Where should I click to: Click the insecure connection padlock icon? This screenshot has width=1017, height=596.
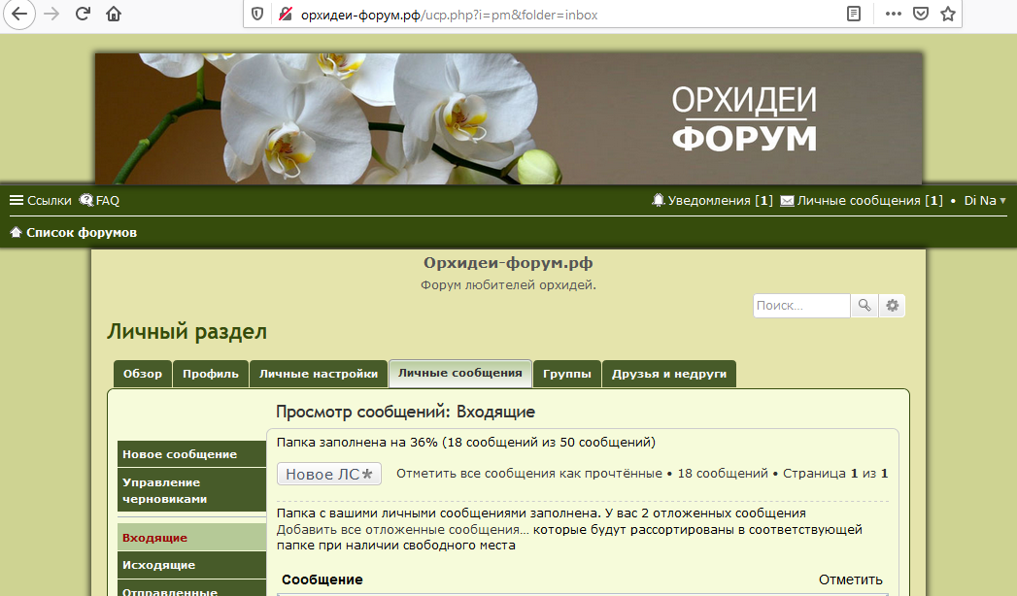[x=286, y=14]
